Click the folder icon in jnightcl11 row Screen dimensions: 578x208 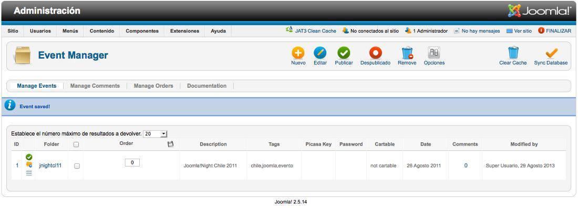click(x=29, y=165)
